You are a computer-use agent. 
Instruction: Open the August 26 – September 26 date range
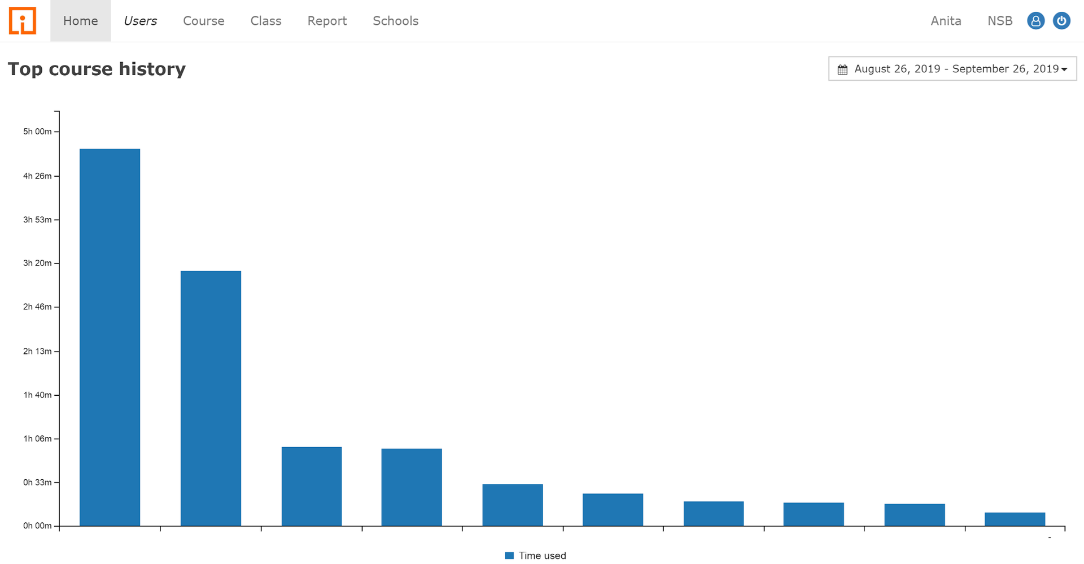956,69
